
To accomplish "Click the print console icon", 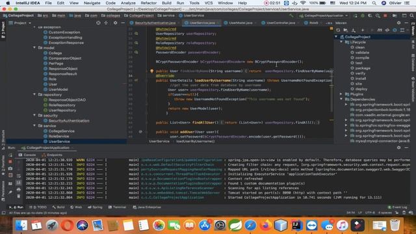I will click(x=19, y=189).
